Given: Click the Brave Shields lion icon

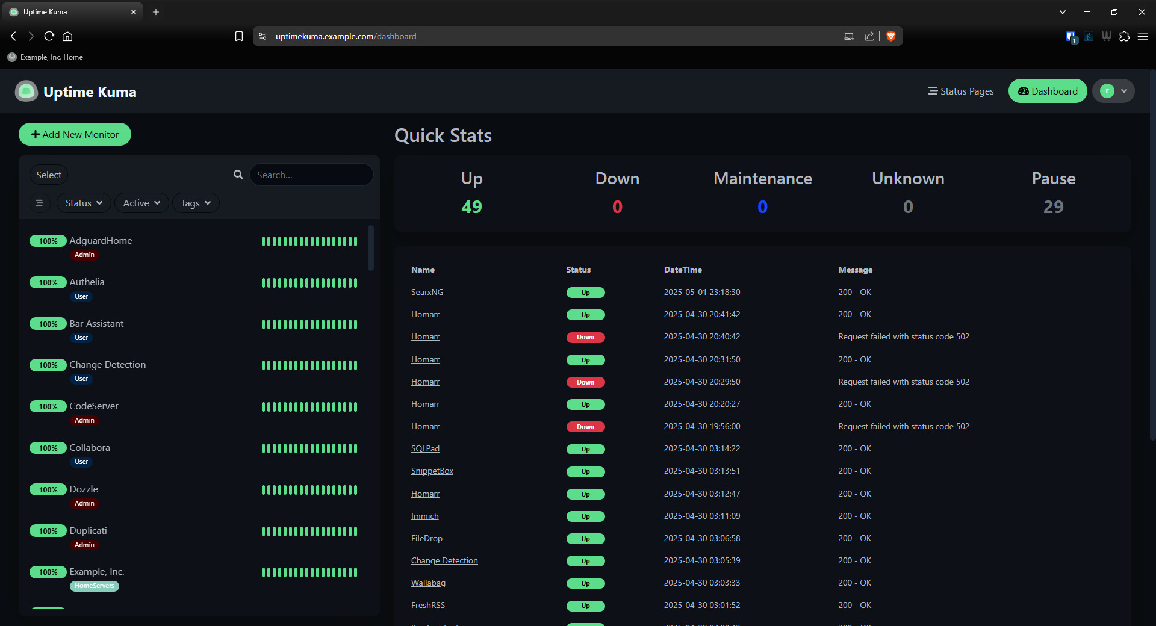Looking at the screenshot, I should [x=891, y=36].
